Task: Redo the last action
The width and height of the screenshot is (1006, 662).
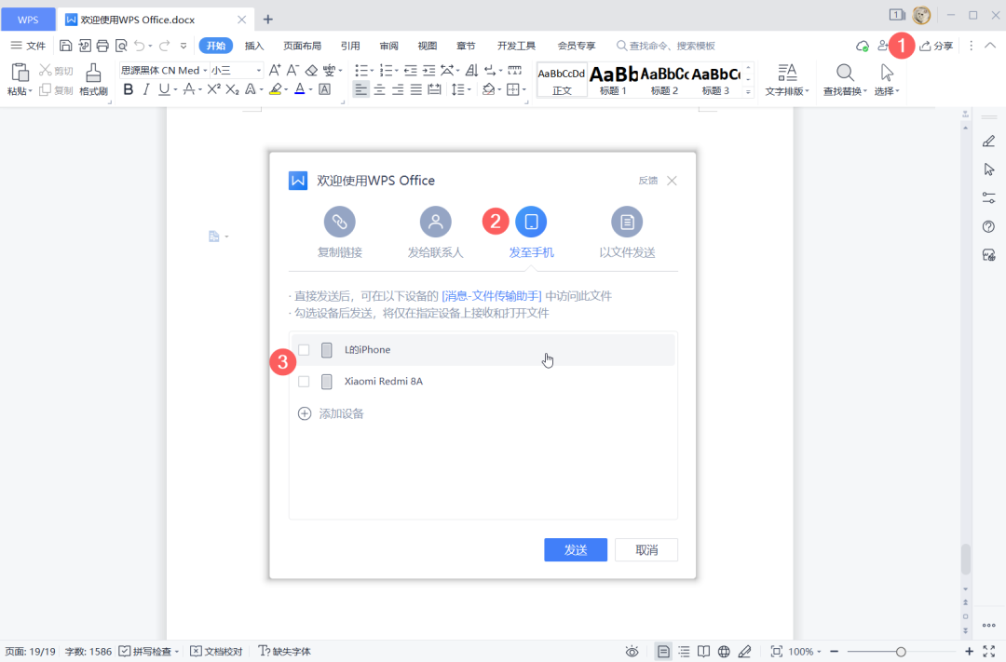Action: [164, 46]
